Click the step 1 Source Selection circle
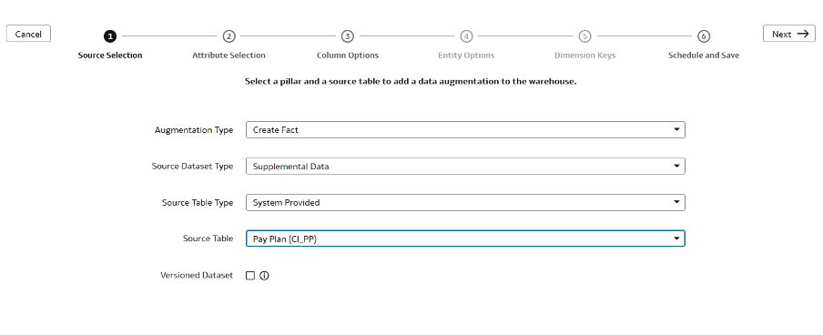 (109, 36)
